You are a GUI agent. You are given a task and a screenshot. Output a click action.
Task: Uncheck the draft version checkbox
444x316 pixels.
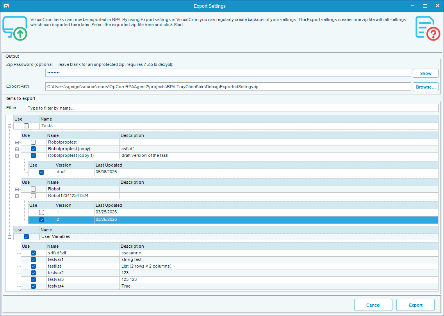pos(42,172)
